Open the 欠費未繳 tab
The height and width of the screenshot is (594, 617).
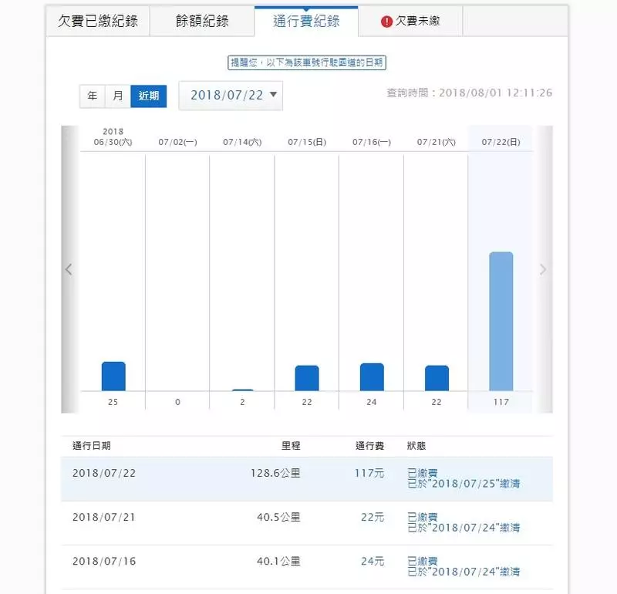coord(410,21)
